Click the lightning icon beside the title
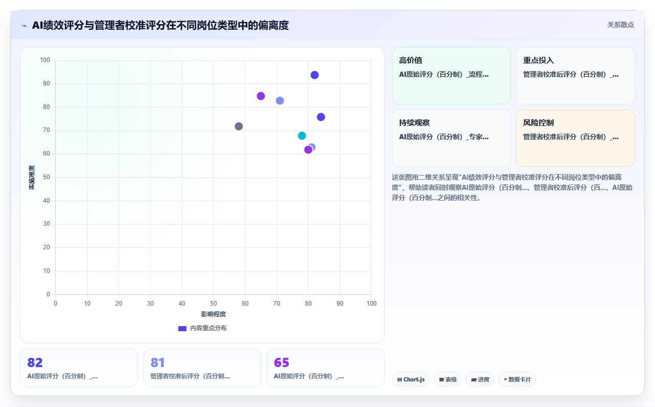 click(x=25, y=26)
